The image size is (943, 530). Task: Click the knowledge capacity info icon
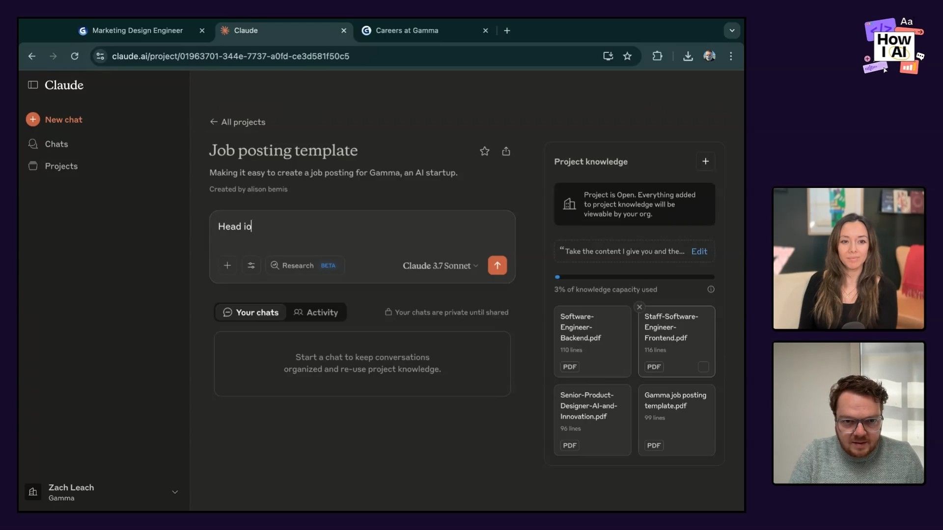click(711, 290)
